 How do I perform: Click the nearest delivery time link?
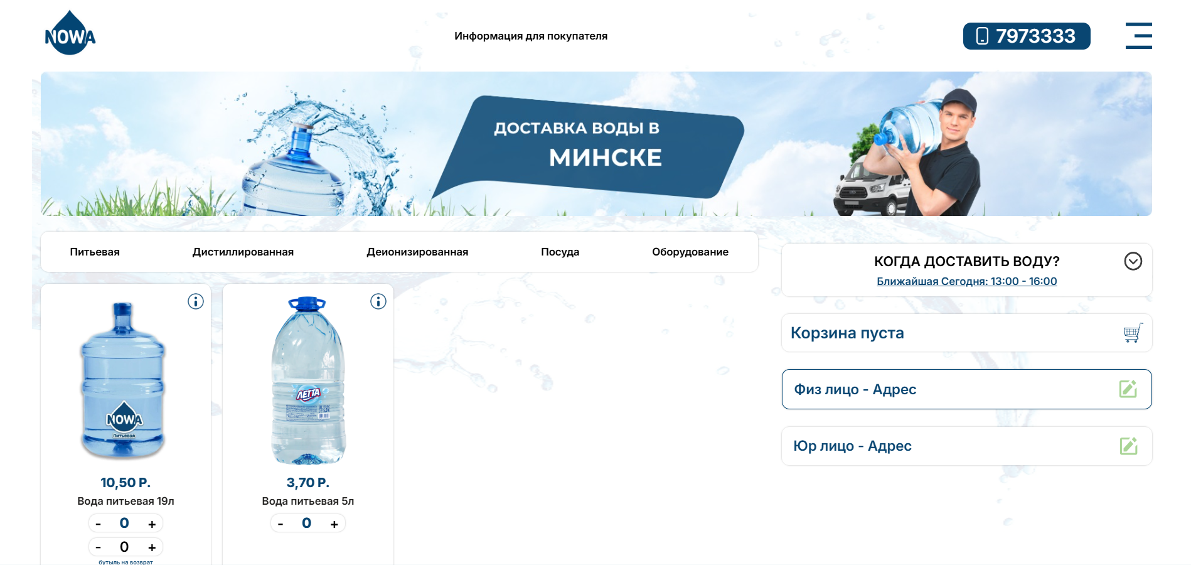pyautogui.click(x=966, y=281)
